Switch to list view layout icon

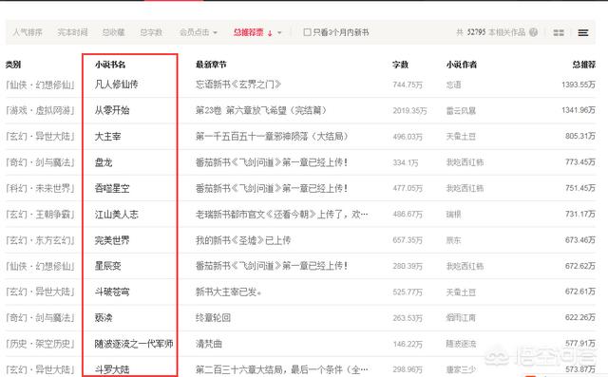[582, 32]
